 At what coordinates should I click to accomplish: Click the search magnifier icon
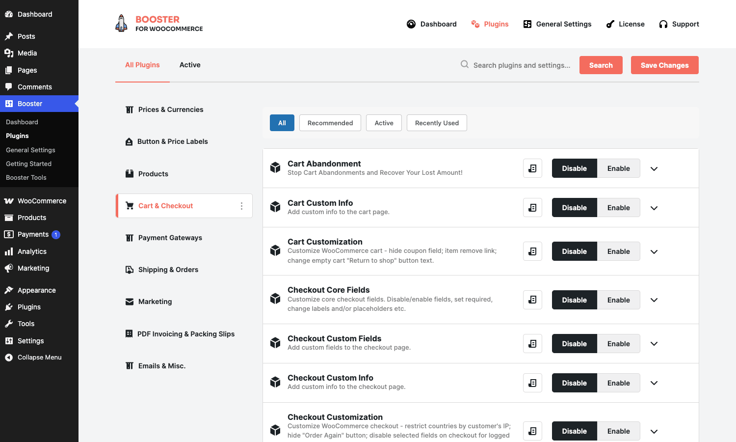(464, 64)
